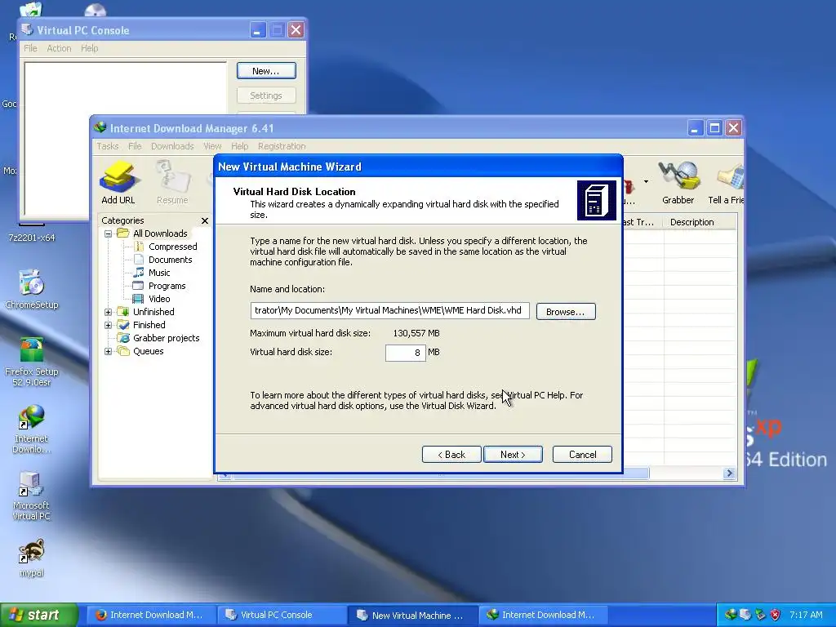Click the Tell a Friend toolbar icon
836x627 pixels.
point(727,183)
